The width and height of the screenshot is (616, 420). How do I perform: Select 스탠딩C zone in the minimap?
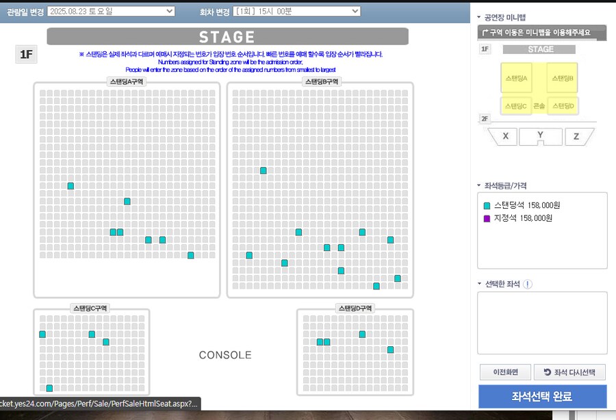[517, 106]
